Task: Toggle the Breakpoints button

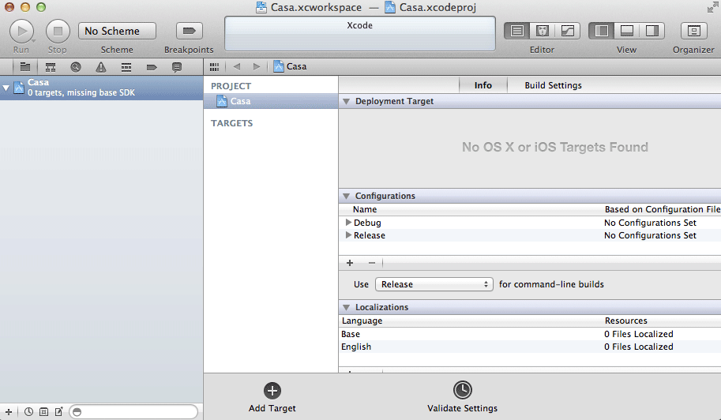Action: (x=189, y=31)
